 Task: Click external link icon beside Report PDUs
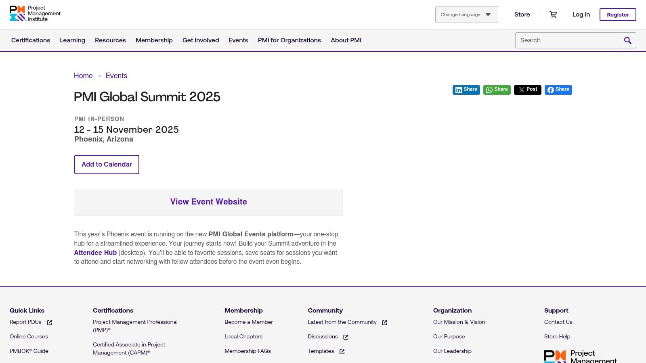49,323
